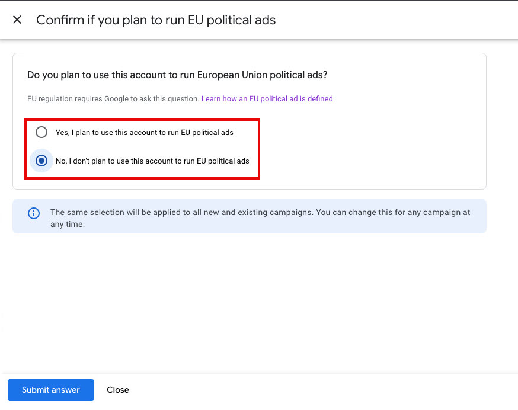This screenshot has height=410, width=518.
Task: Click the 'Do you plan to use this account' heading
Action: pos(177,75)
